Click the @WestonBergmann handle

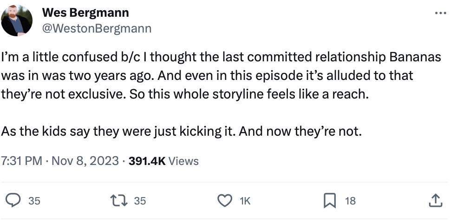pos(97,28)
